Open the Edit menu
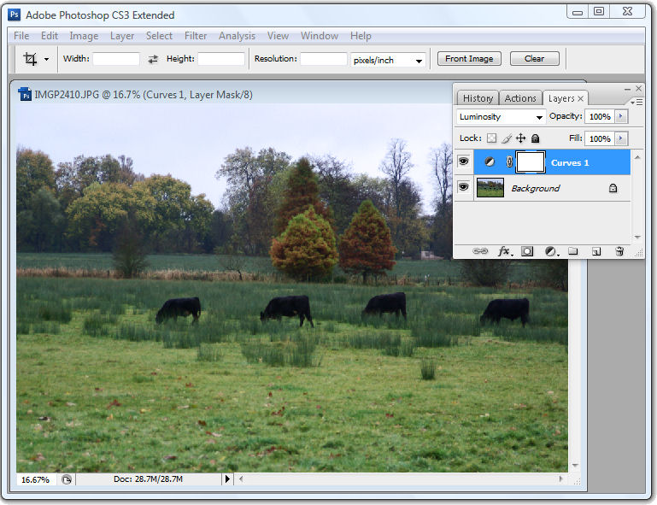Viewport: 657px width, 505px height. click(x=50, y=36)
